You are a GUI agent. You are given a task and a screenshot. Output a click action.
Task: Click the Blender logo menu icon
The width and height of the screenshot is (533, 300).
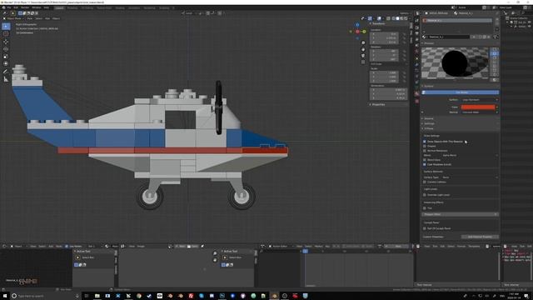[3, 7]
